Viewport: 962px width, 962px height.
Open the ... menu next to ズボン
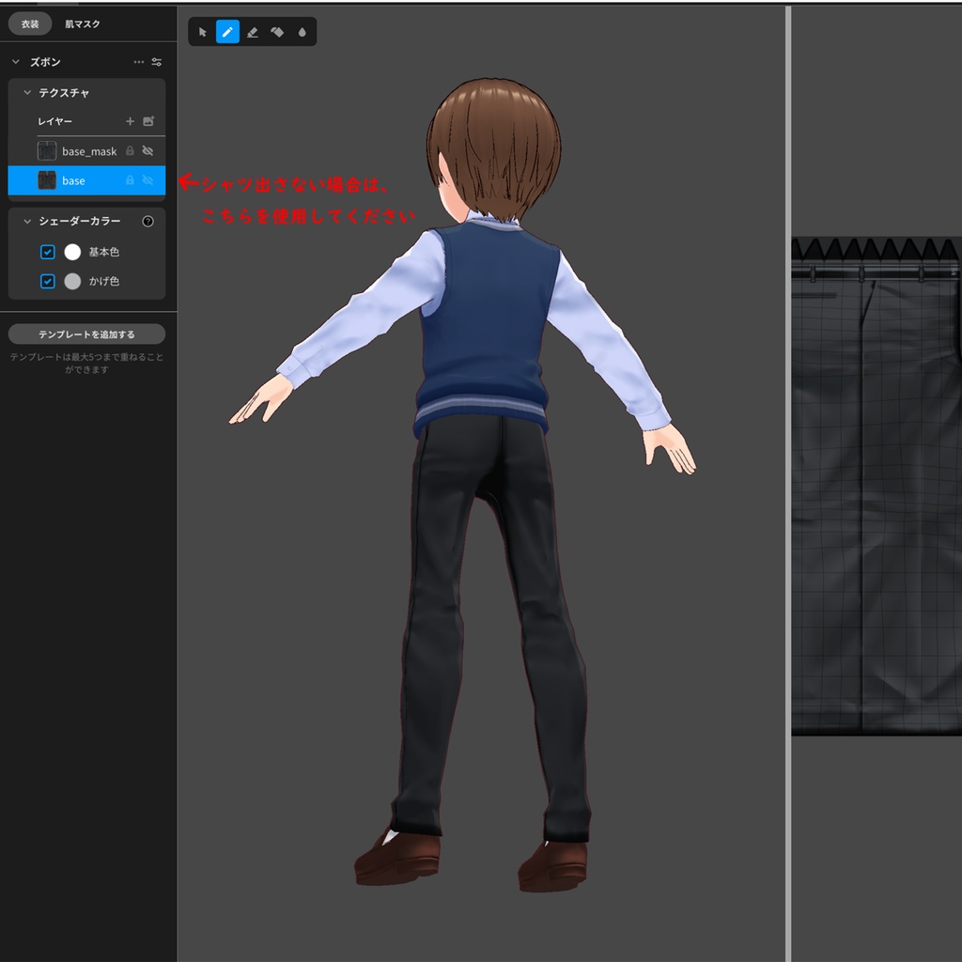click(138, 61)
